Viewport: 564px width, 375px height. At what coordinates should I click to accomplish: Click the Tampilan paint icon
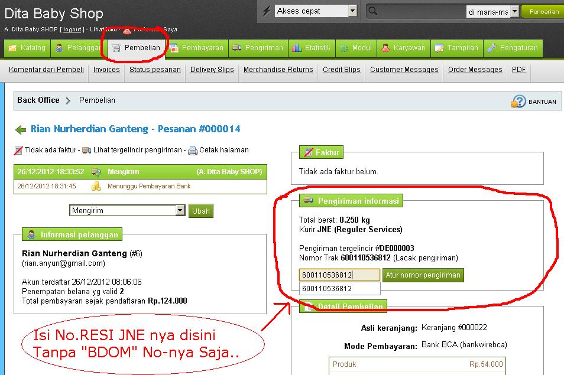[x=439, y=48]
